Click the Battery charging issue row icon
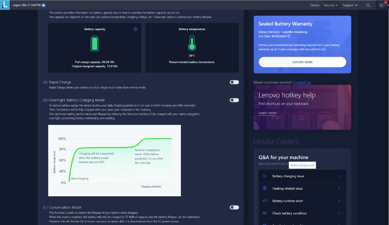The width and height of the screenshot is (389, 225). coord(265,176)
